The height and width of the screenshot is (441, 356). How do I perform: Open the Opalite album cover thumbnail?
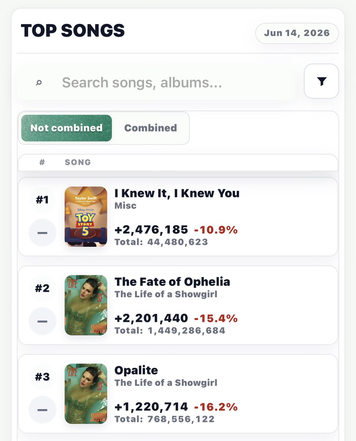[86, 394]
